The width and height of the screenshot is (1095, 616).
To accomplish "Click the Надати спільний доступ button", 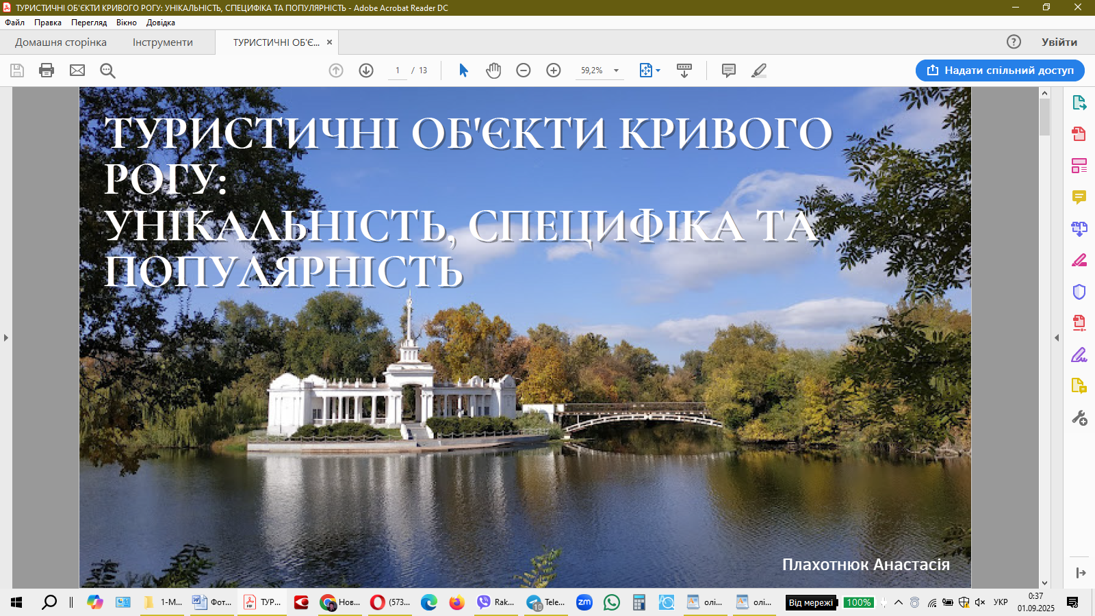I will coord(1000,70).
